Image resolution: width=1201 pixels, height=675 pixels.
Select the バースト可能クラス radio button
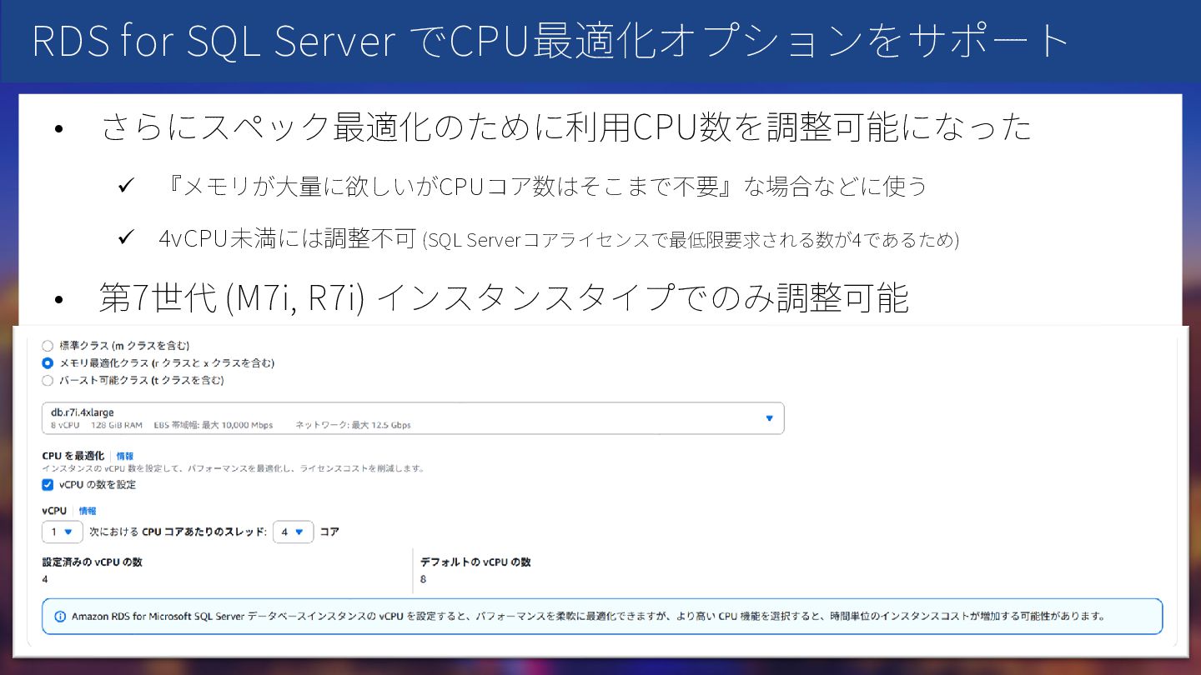pyautogui.click(x=48, y=380)
